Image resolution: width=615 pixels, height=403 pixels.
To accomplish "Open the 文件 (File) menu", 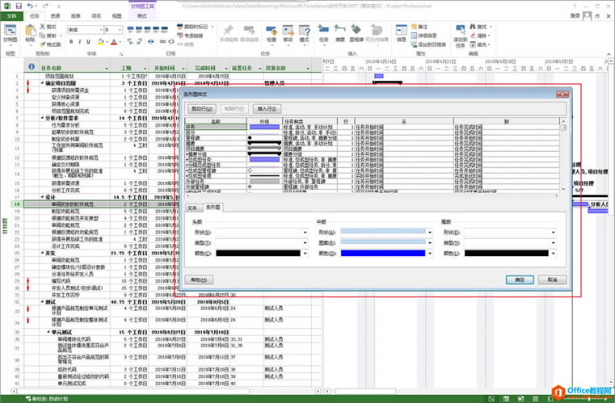I will [x=12, y=15].
